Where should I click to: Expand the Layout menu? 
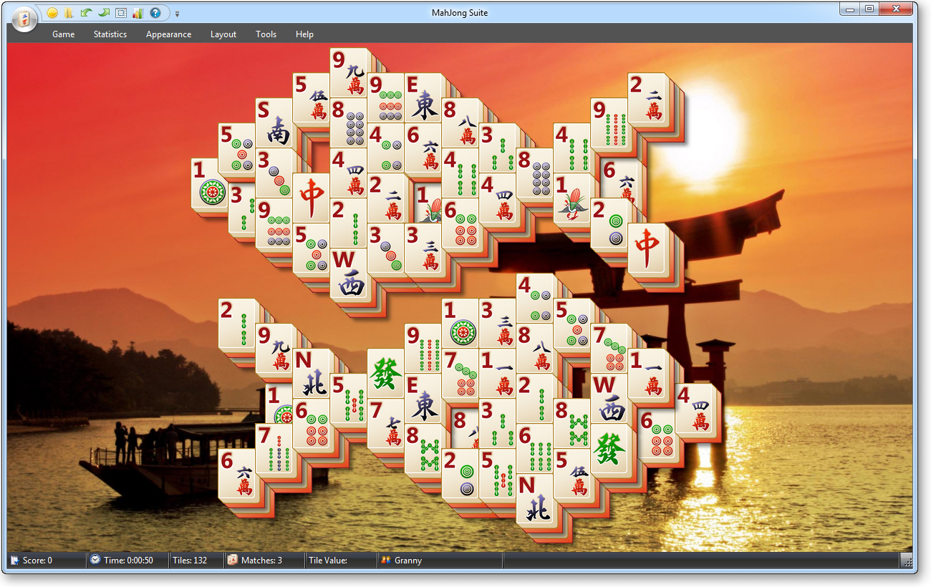[223, 34]
